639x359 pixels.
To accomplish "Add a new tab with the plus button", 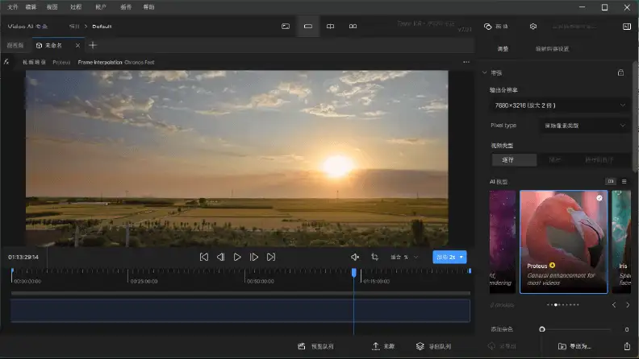I will [93, 45].
